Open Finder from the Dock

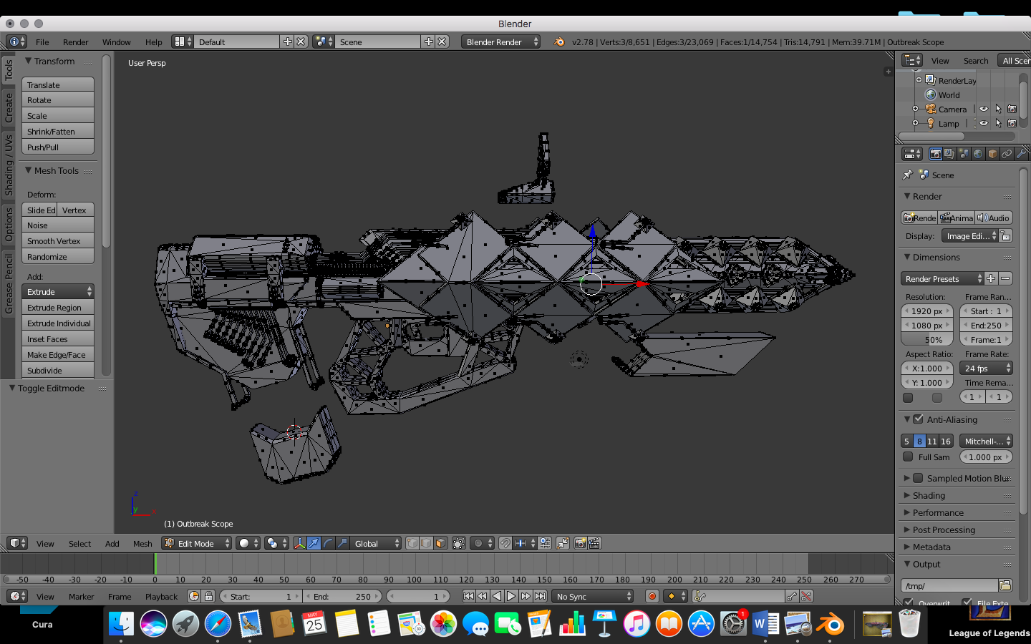click(122, 624)
